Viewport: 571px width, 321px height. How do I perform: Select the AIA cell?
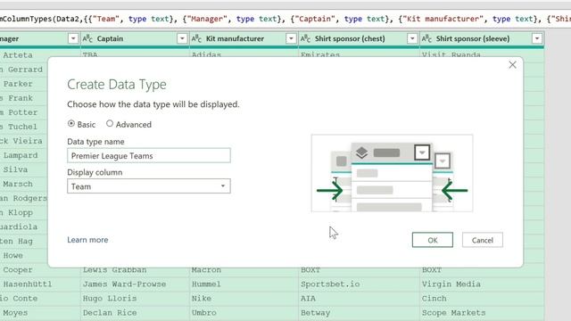359,298
